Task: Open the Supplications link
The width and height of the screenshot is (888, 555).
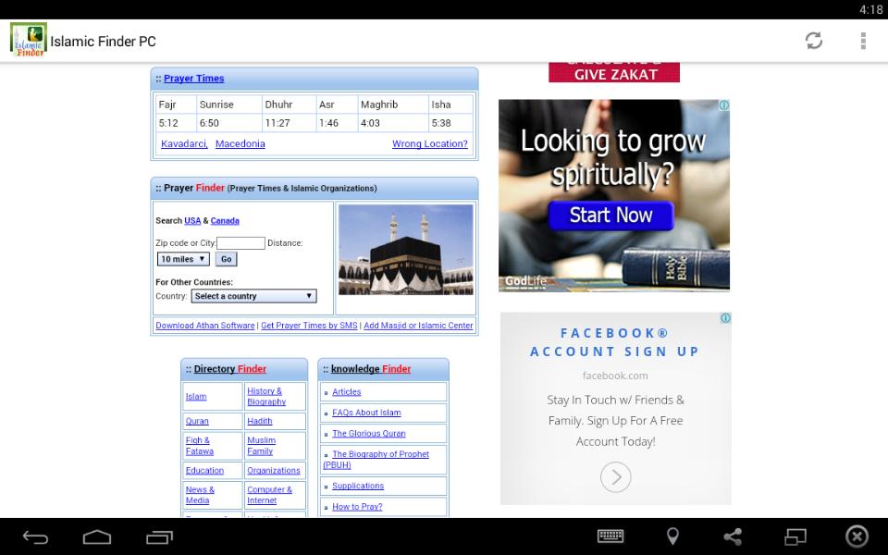Action: [358, 486]
